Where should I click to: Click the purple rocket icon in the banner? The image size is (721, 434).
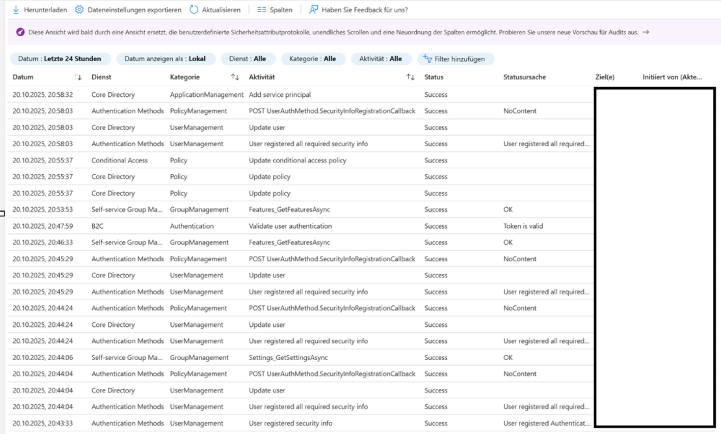point(20,32)
